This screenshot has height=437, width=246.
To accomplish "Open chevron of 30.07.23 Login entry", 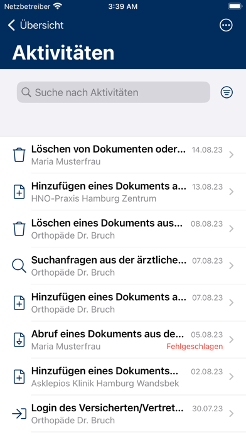I will (231, 414).
